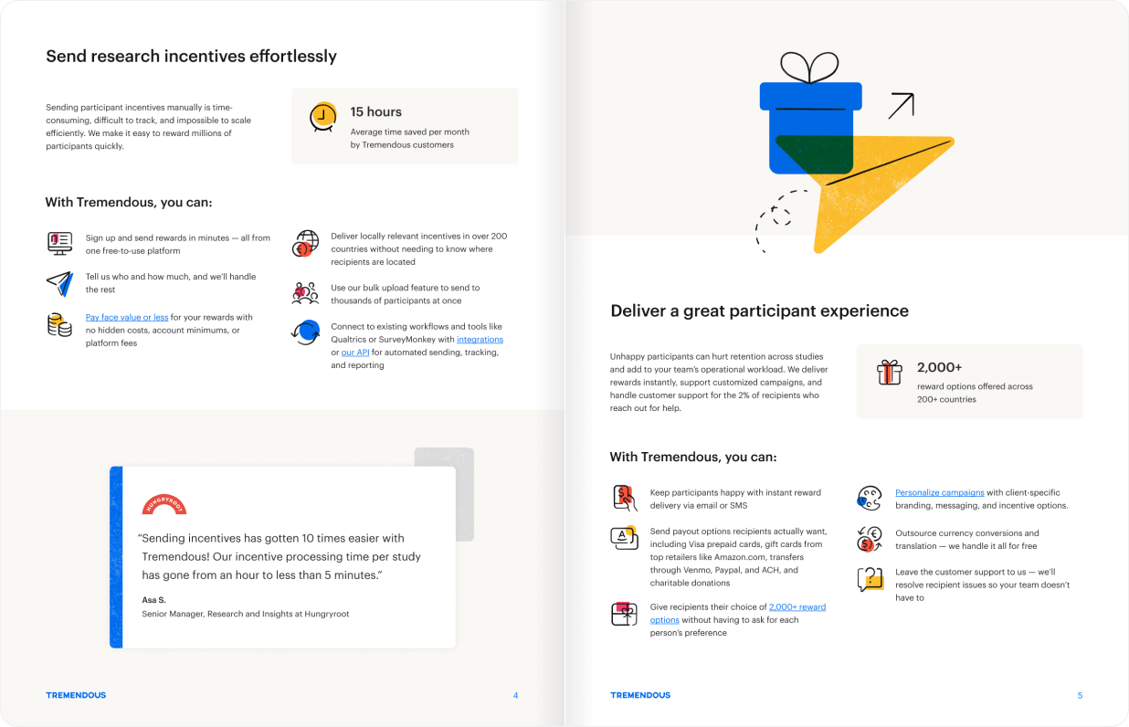Click the large blue gift box illustration
Screen dimensions: 1129x727
[x=811, y=114]
